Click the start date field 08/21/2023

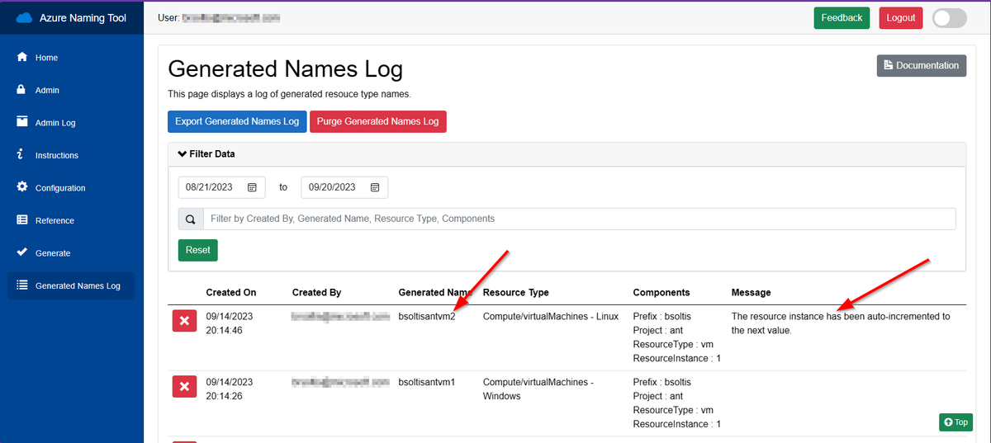point(222,187)
